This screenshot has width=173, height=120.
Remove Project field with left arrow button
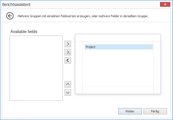68,60
